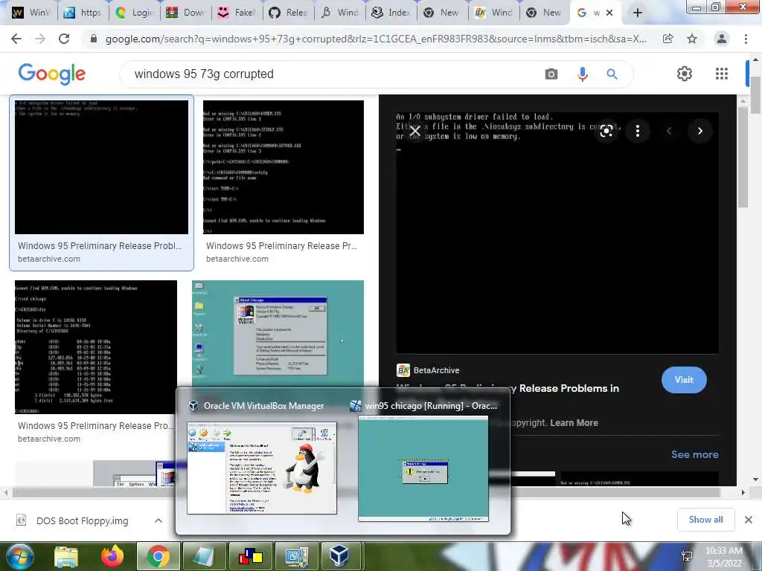
Task: Select the CONFIG.SYS error image result
Action: coord(284,167)
